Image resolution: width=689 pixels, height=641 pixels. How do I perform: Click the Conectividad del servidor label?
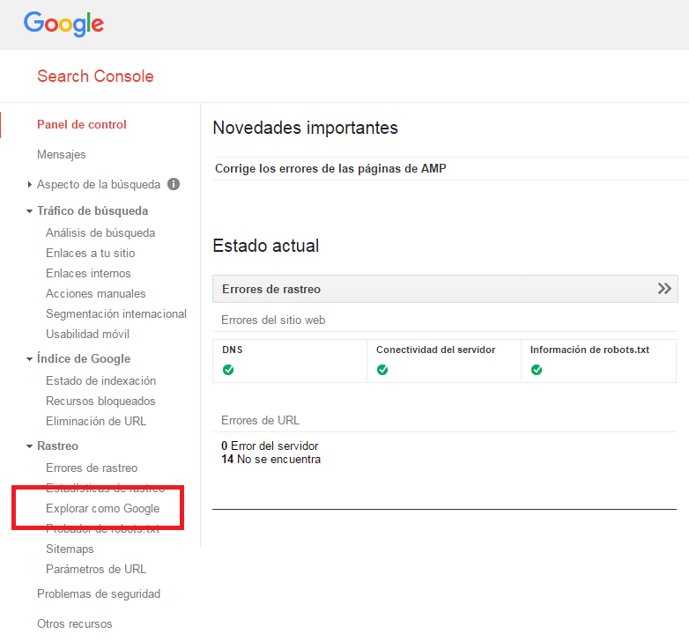435,350
